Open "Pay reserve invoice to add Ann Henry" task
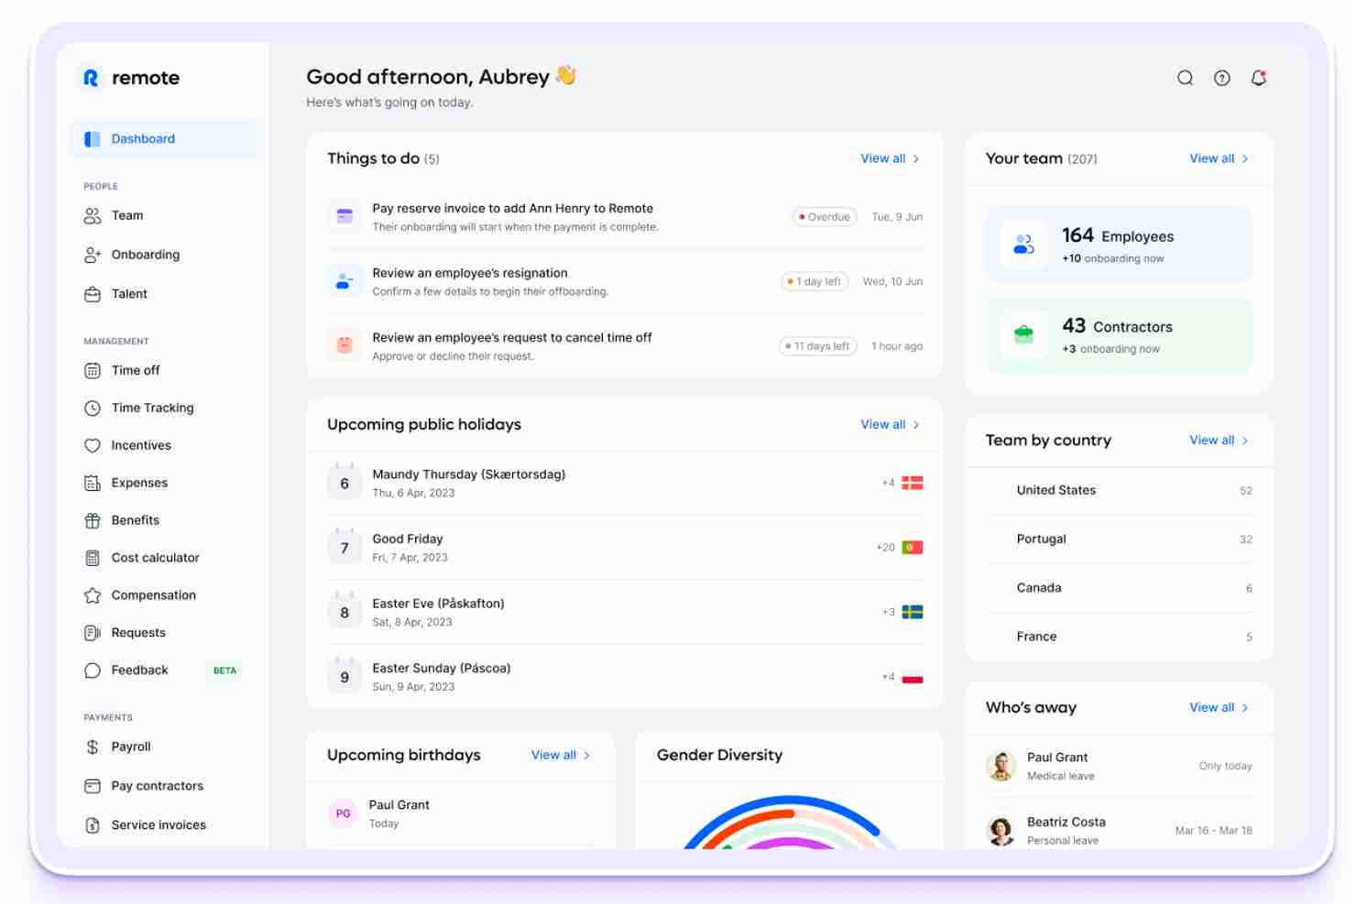Image resolution: width=1356 pixels, height=904 pixels. coord(625,217)
